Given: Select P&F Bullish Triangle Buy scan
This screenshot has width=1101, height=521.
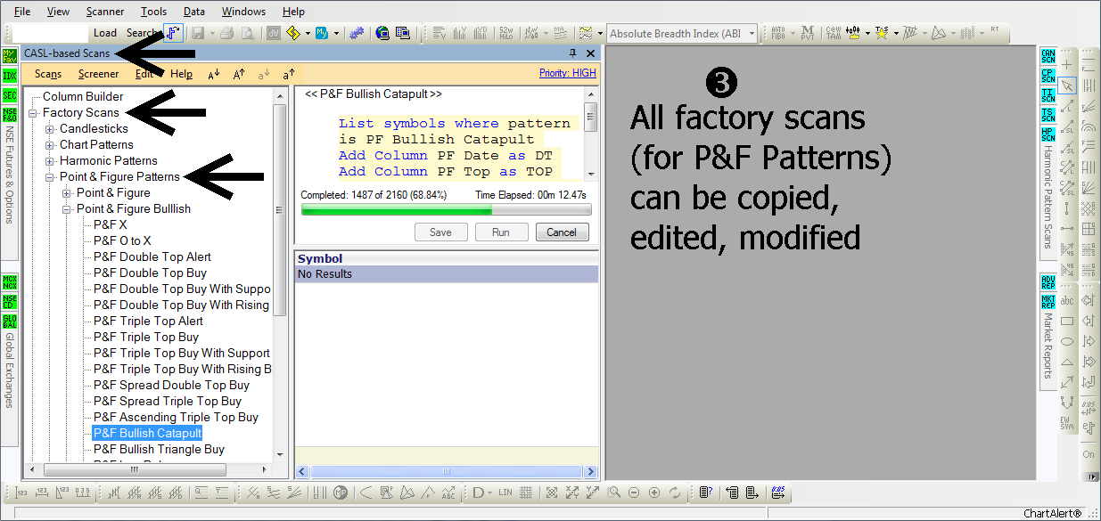Looking at the screenshot, I should click(159, 450).
